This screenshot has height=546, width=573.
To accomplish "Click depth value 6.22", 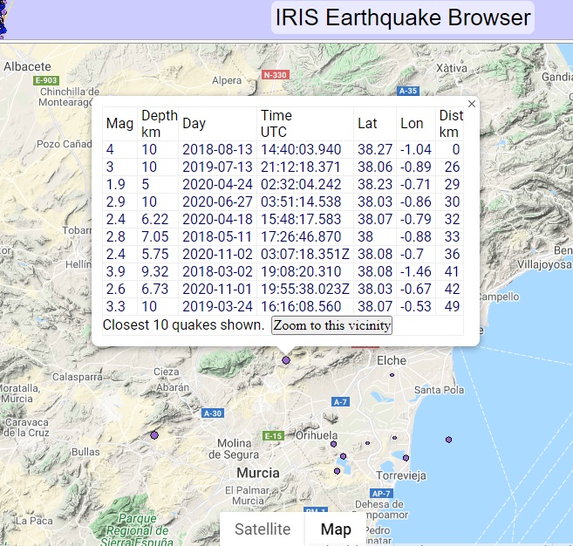I will click(155, 219).
